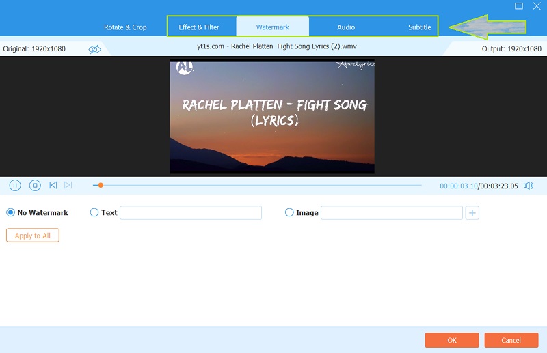The height and width of the screenshot is (353, 547).
Task: Pause the video playback
Action: coord(15,186)
